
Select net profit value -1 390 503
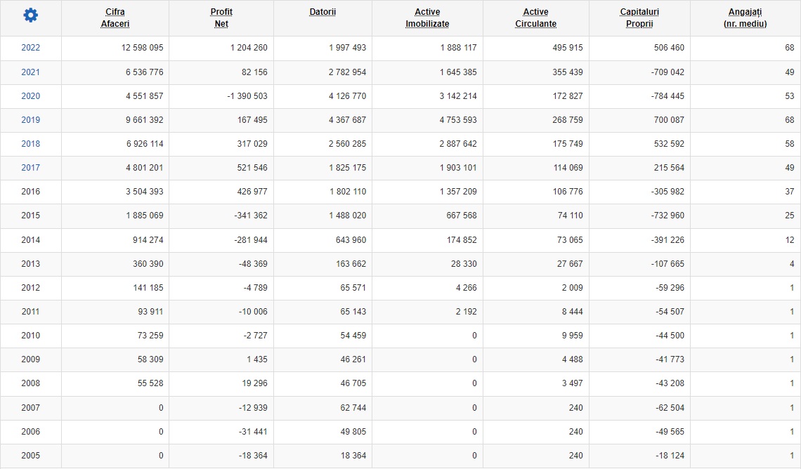247,96
